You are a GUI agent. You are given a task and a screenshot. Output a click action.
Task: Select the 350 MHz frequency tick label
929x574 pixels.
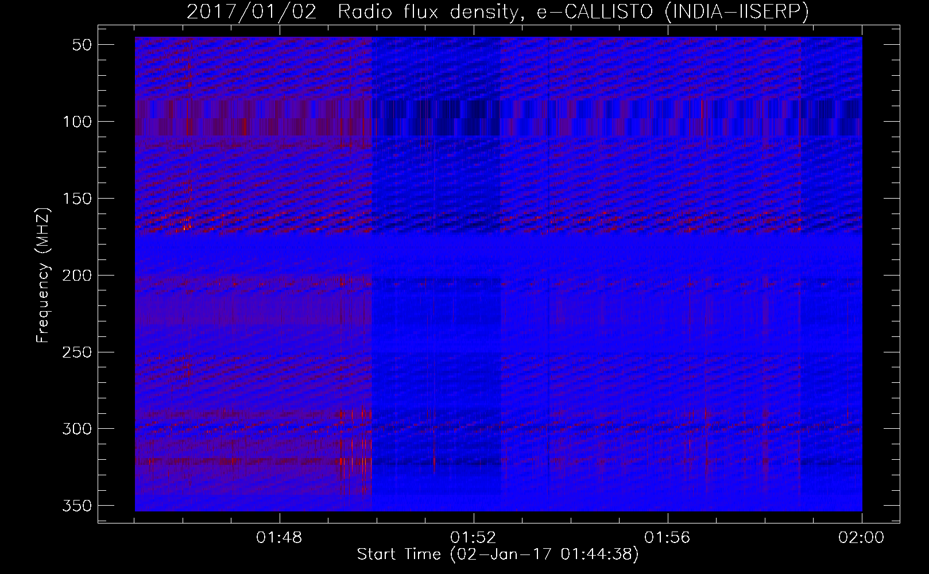[78, 506]
